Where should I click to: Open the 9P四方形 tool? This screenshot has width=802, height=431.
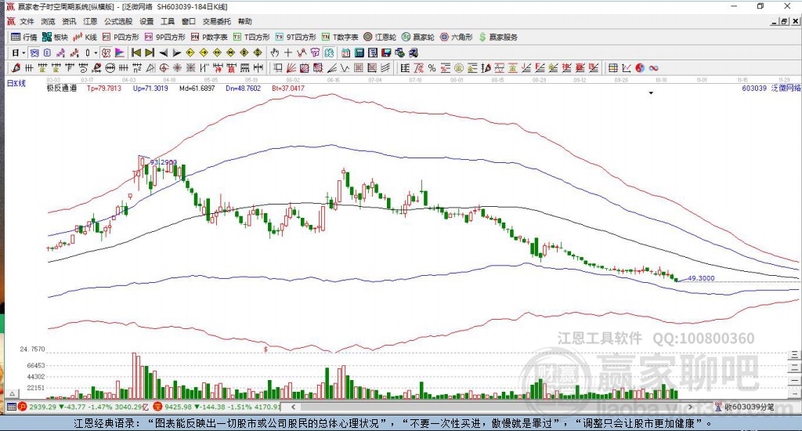tap(164, 37)
